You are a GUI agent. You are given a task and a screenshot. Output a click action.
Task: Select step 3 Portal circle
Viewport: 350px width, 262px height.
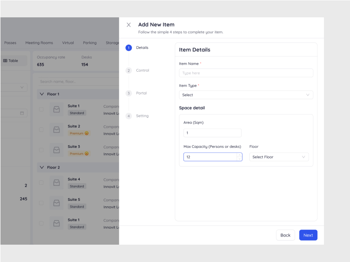[x=129, y=93]
